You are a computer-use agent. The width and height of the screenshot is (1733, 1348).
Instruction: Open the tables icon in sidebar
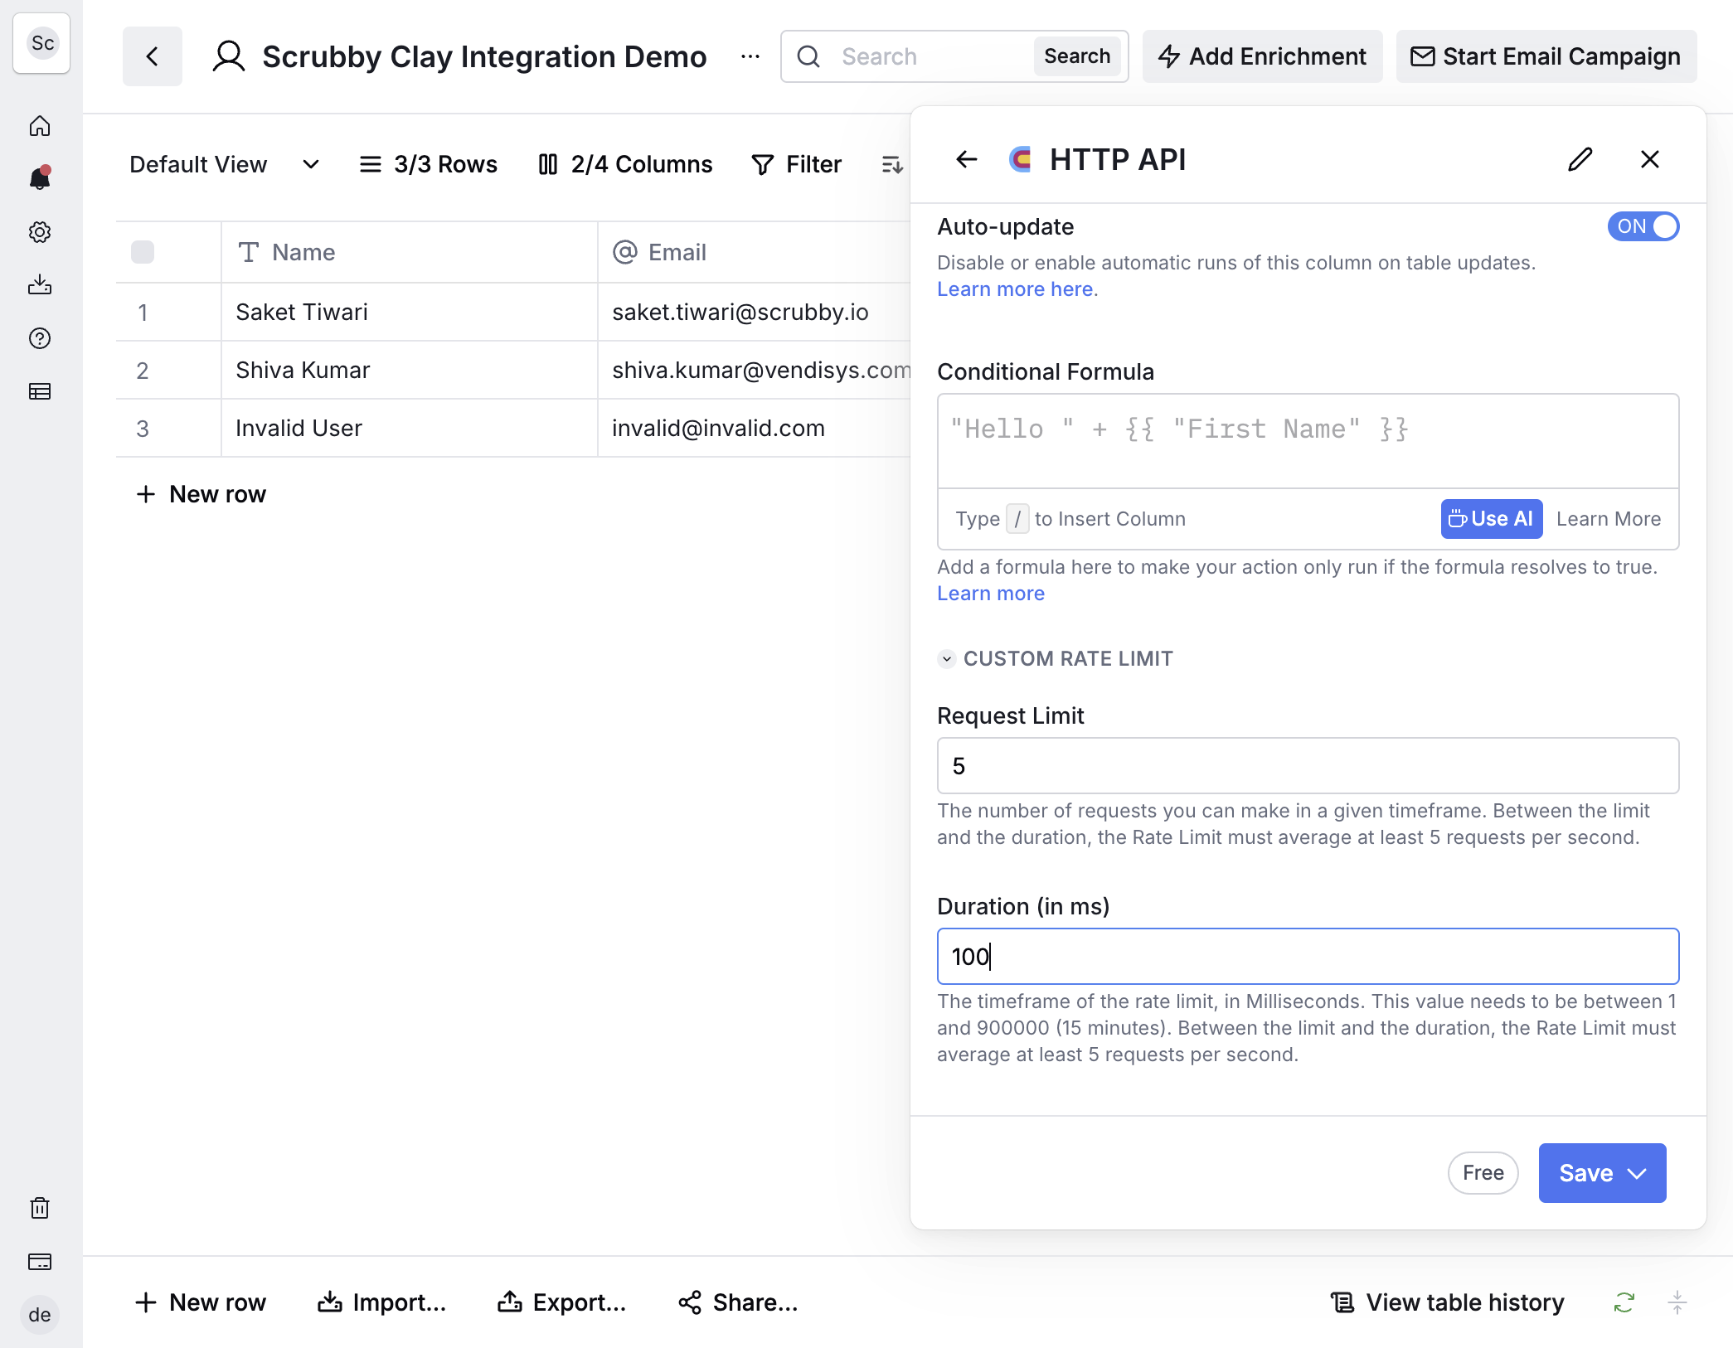coord(40,391)
